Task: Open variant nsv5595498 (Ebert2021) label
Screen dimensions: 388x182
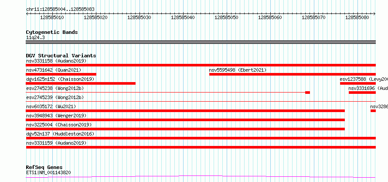Action: [238, 70]
